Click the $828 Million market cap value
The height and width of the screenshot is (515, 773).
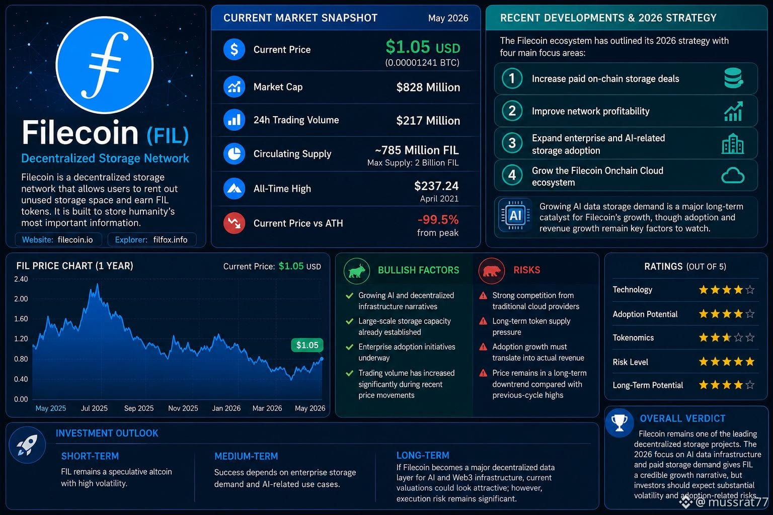tap(428, 87)
